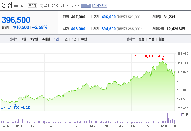Open the 주봉 weekly candle chart
The height and width of the screenshot is (131, 191).
151,39
